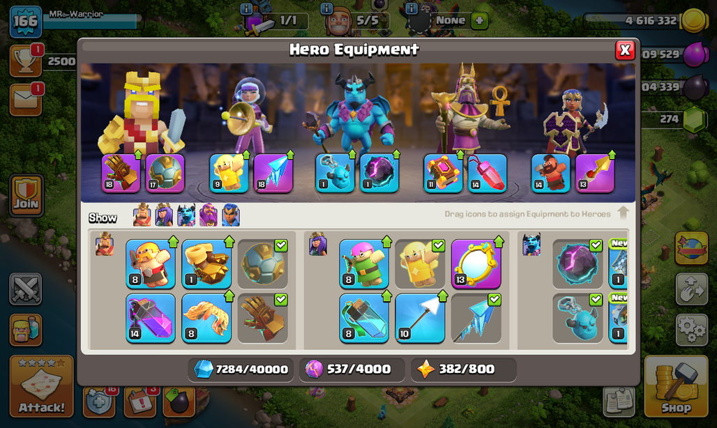Filter equipment by Barbarian King

[142, 215]
